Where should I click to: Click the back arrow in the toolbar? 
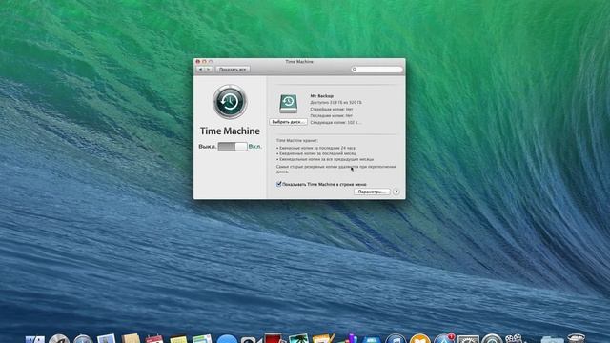tap(201, 70)
